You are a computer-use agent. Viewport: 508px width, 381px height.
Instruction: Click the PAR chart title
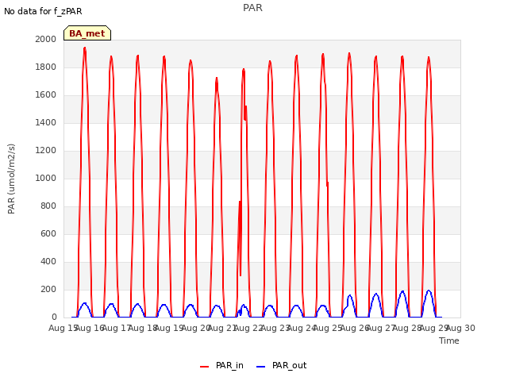click(252, 8)
